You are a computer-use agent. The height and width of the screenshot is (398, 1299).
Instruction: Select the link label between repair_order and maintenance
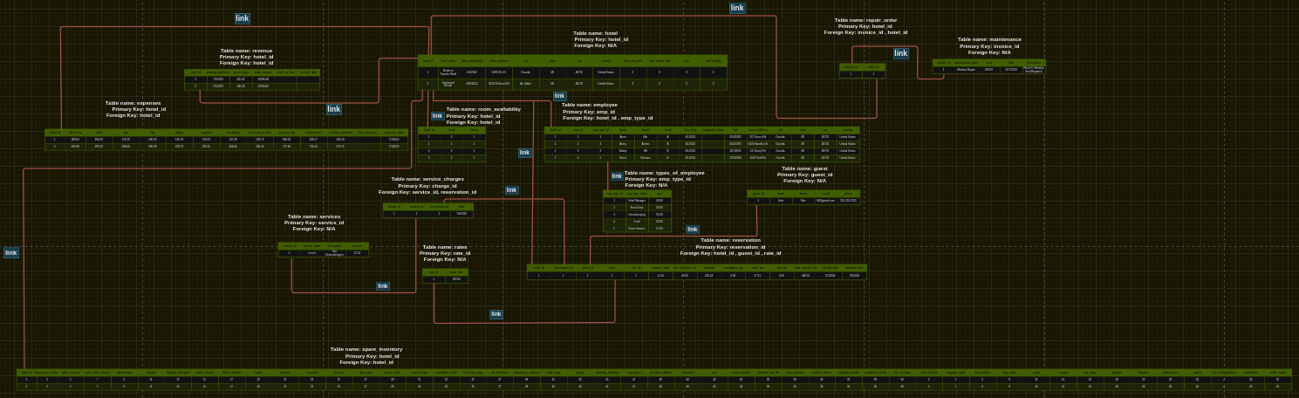point(901,53)
